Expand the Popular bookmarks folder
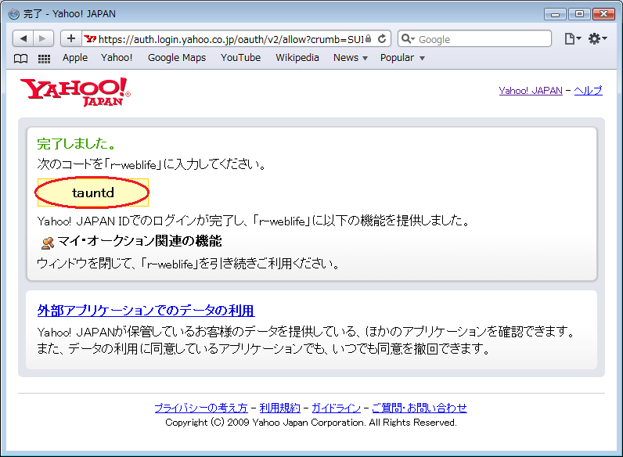Viewport: 623px width, 457px height. 402,58
